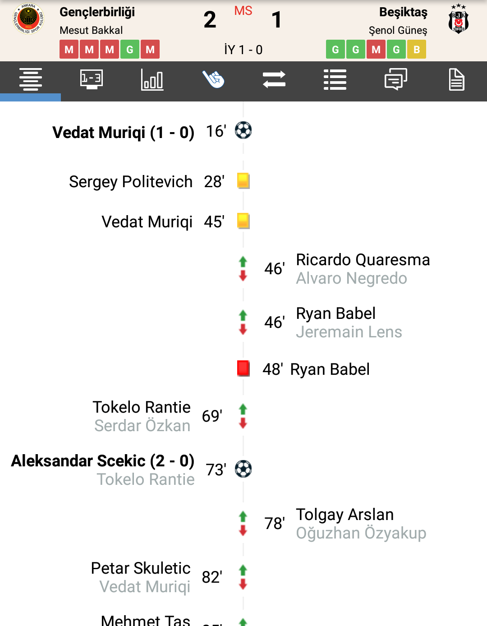The width and height of the screenshot is (487, 626).
Task: Open the head-to-head arrows tab
Action: click(x=274, y=80)
